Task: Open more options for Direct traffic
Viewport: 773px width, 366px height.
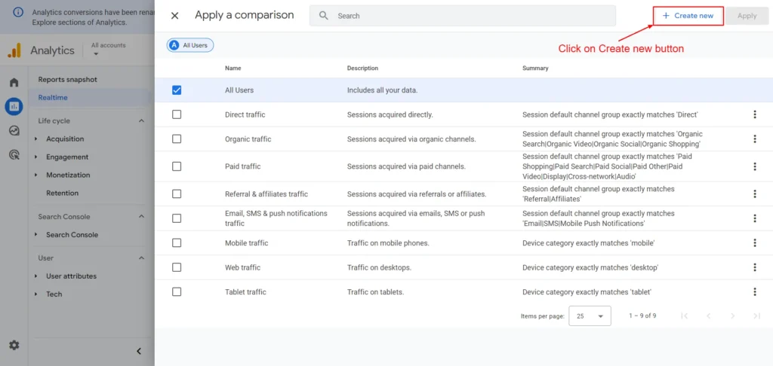Action: pos(754,114)
